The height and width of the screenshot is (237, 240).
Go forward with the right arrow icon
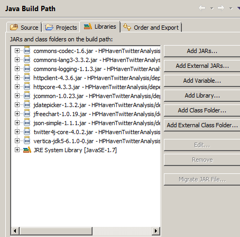[221, 8]
